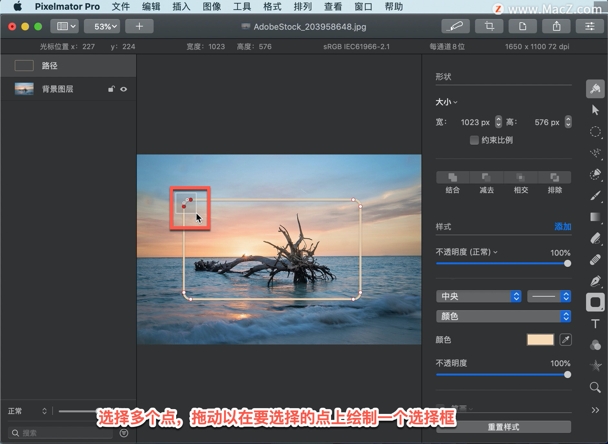Click the 添加 style link

(x=563, y=227)
